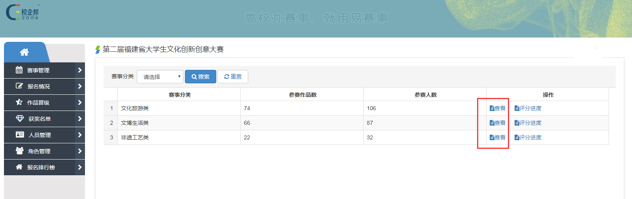View details for 文化旅游类 via 查看
The height and width of the screenshot is (199, 632).
[498, 108]
